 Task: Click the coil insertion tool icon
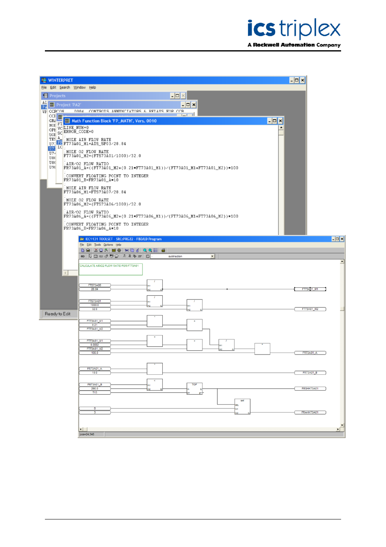pos(134,256)
